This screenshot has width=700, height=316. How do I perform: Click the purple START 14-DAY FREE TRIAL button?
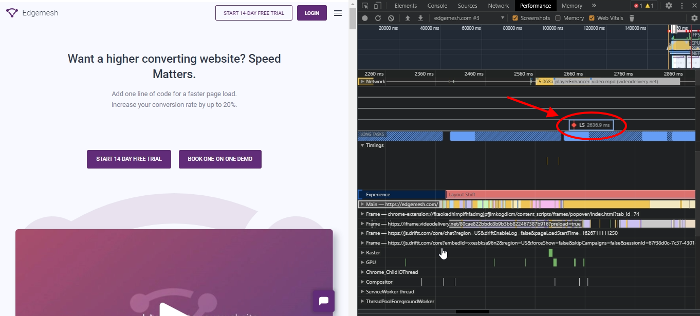[129, 159]
